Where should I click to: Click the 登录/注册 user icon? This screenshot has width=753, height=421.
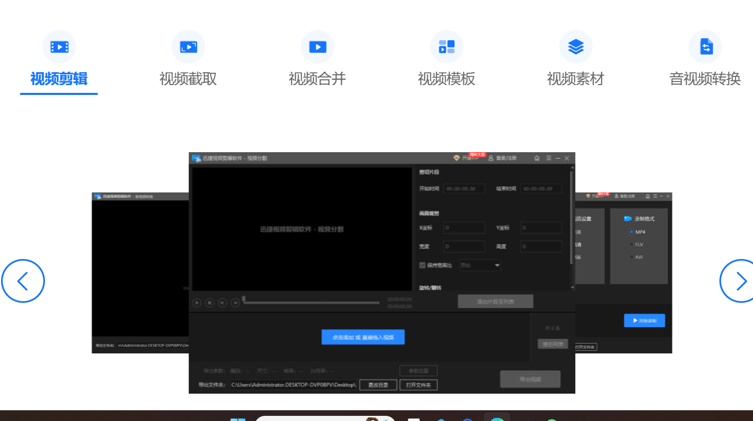(x=490, y=158)
